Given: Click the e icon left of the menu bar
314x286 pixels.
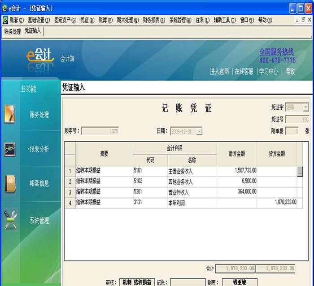Looking at the screenshot, I should (5, 20).
